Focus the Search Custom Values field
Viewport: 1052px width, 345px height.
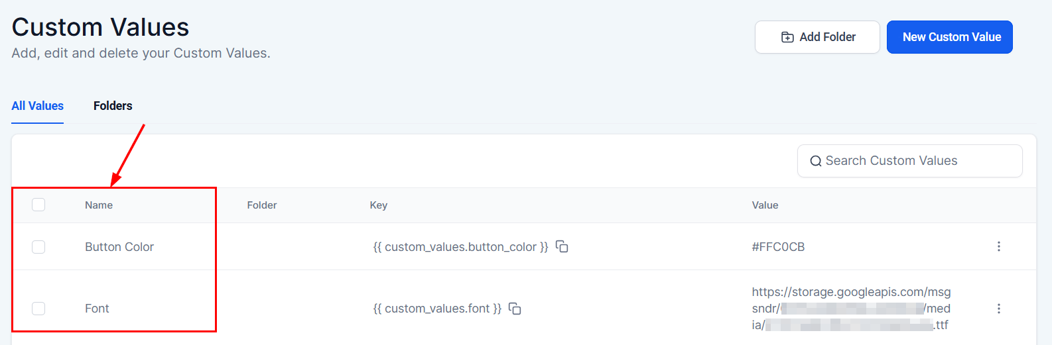pos(915,161)
